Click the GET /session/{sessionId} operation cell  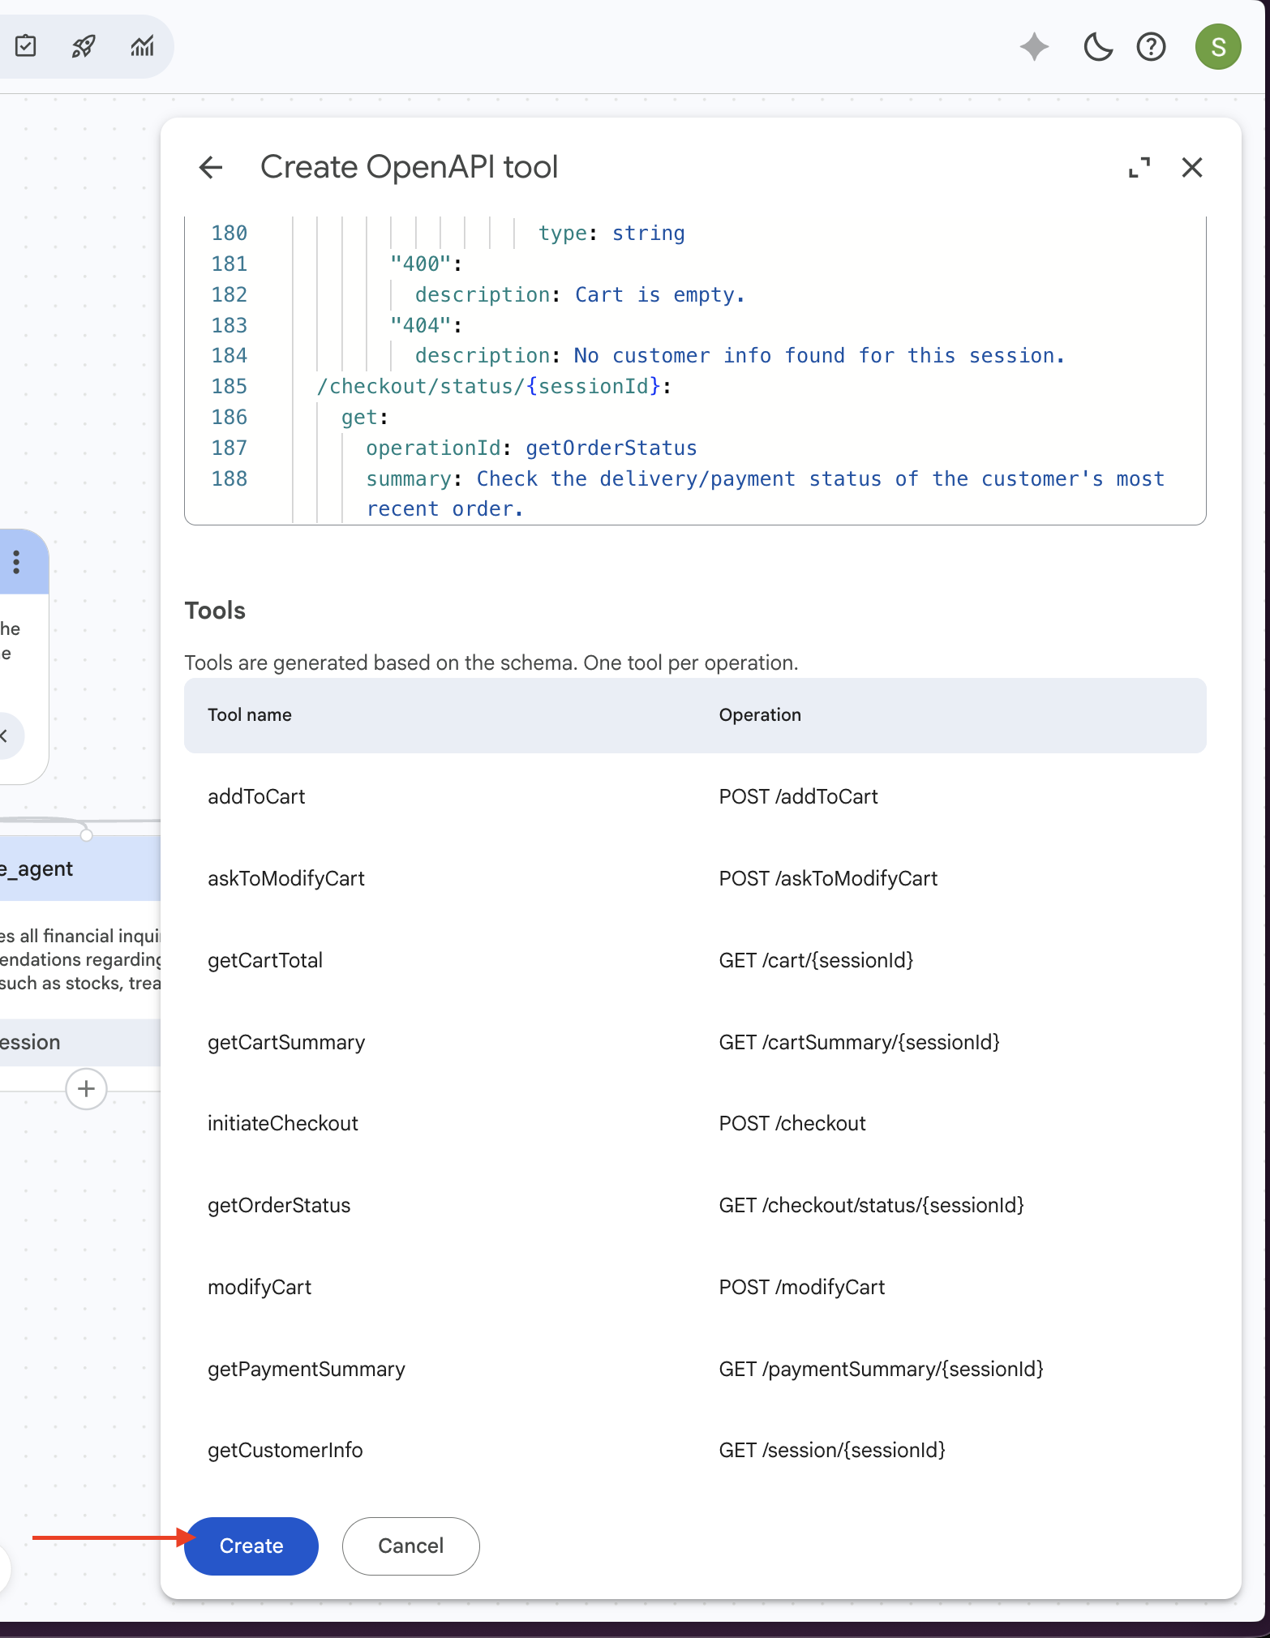click(x=833, y=1450)
